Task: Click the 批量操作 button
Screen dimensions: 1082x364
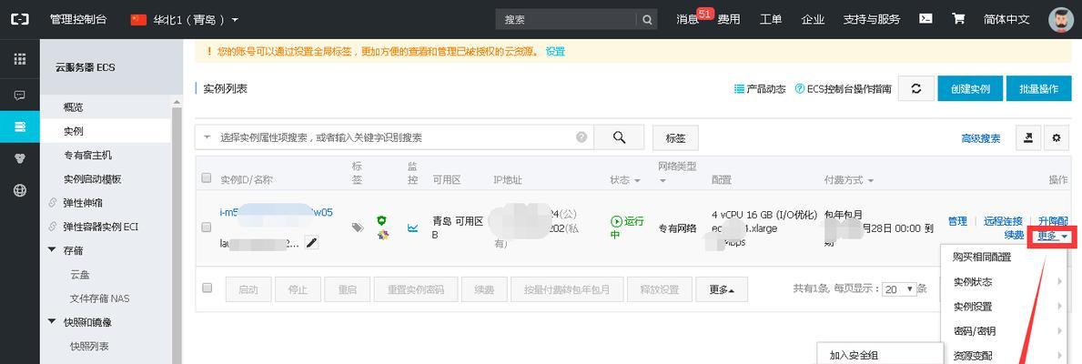Action: click(1039, 89)
